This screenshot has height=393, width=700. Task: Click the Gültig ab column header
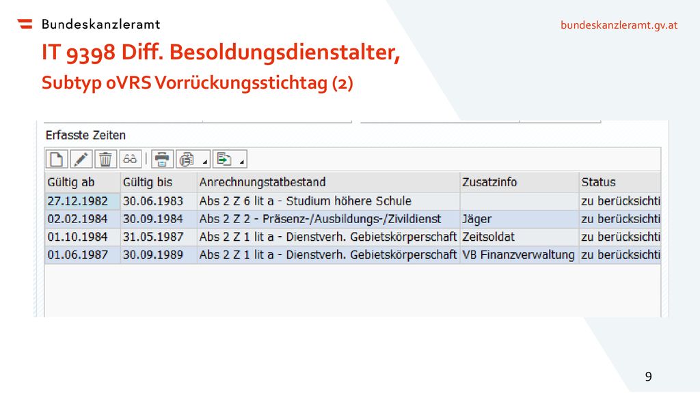tap(83, 182)
